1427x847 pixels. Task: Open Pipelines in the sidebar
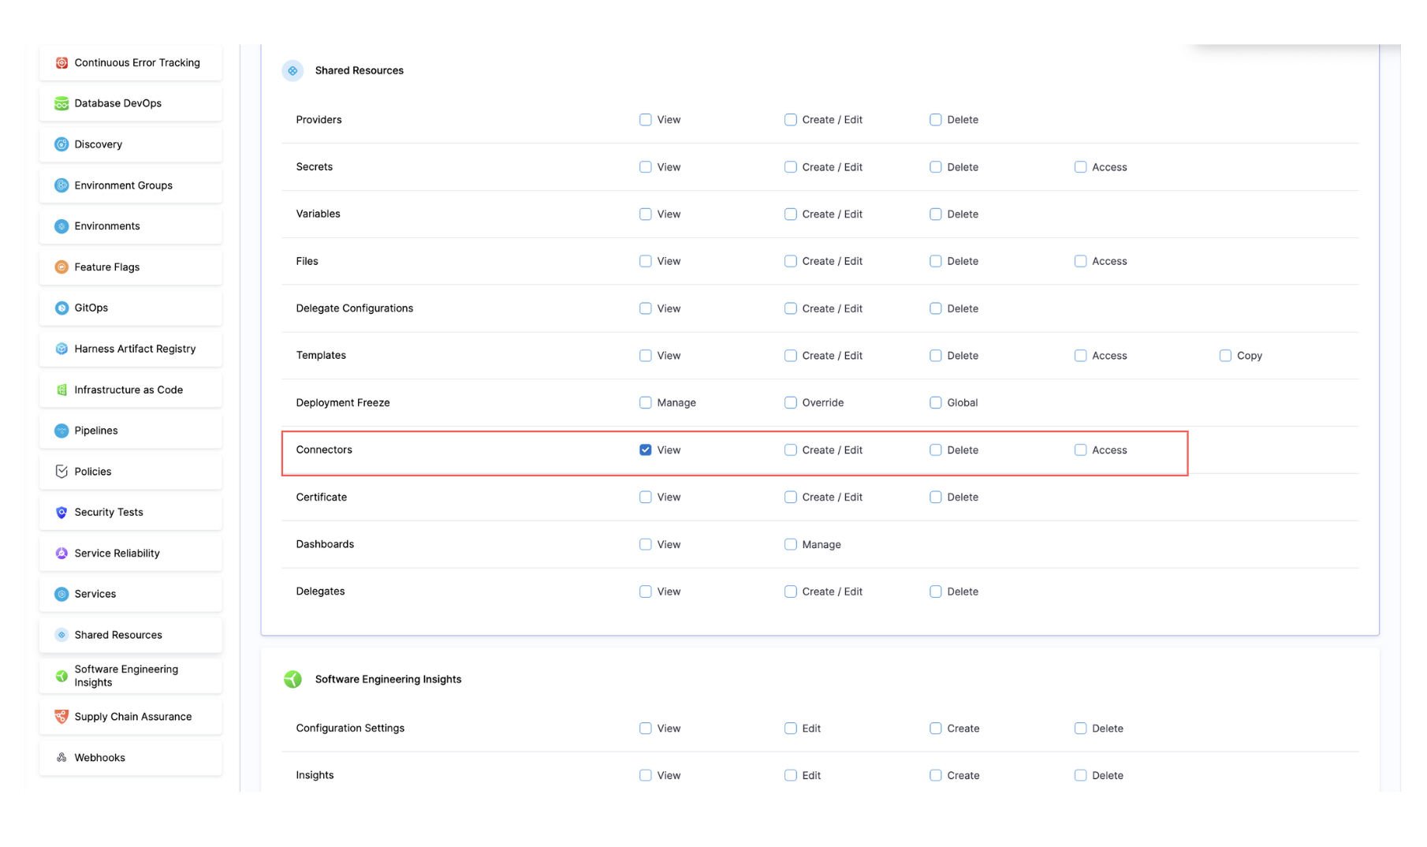coord(96,431)
